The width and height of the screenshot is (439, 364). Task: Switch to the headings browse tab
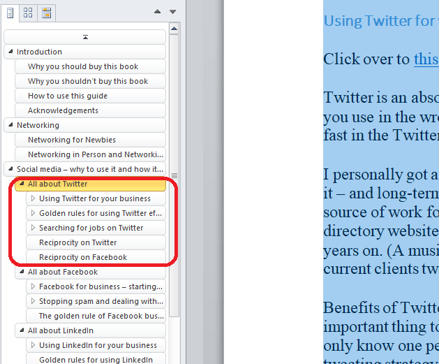click(x=10, y=12)
